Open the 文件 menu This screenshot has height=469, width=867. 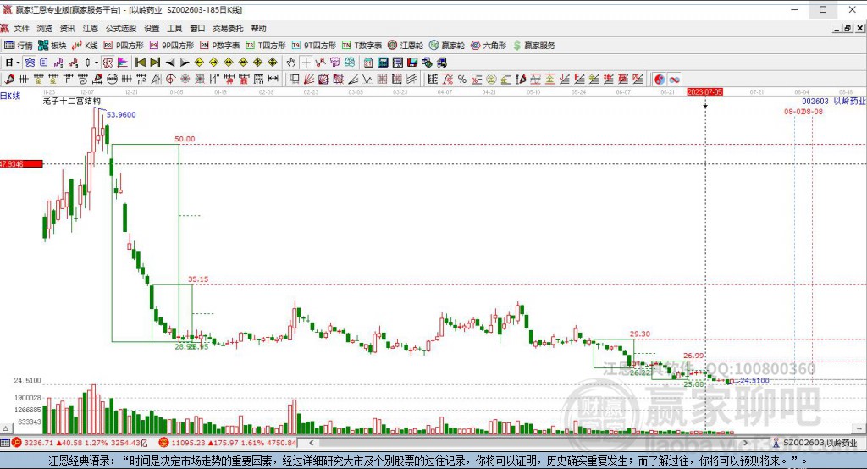21,28
